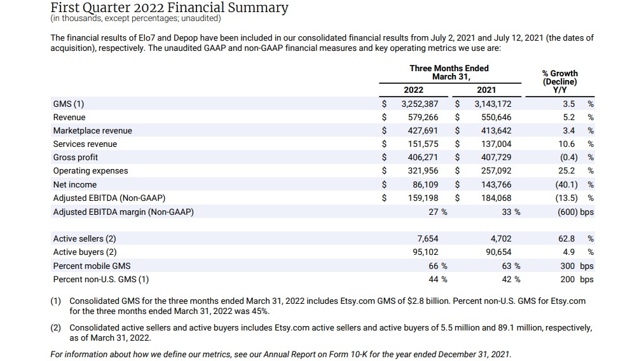Click the Percent mobile GMS row label
The image size is (644, 361).
point(92,266)
